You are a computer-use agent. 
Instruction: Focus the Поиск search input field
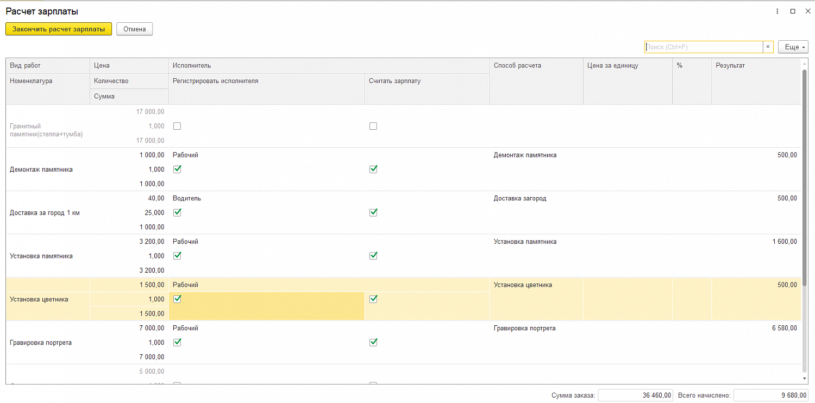704,47
